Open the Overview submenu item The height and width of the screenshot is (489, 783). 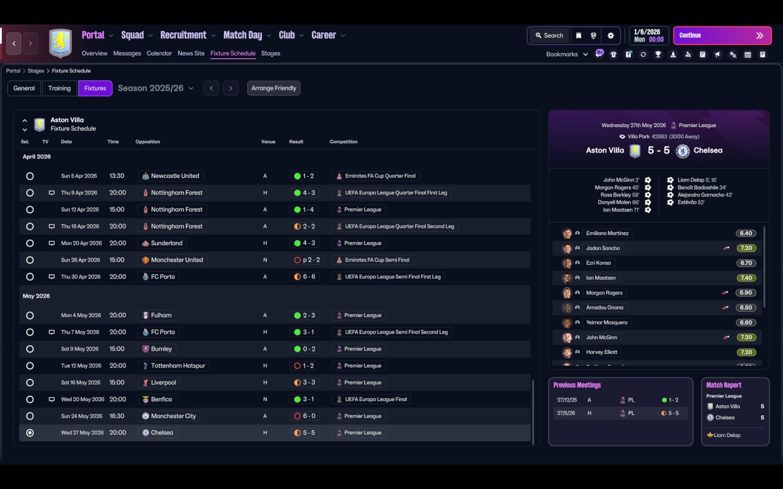(x=95, y=53)
